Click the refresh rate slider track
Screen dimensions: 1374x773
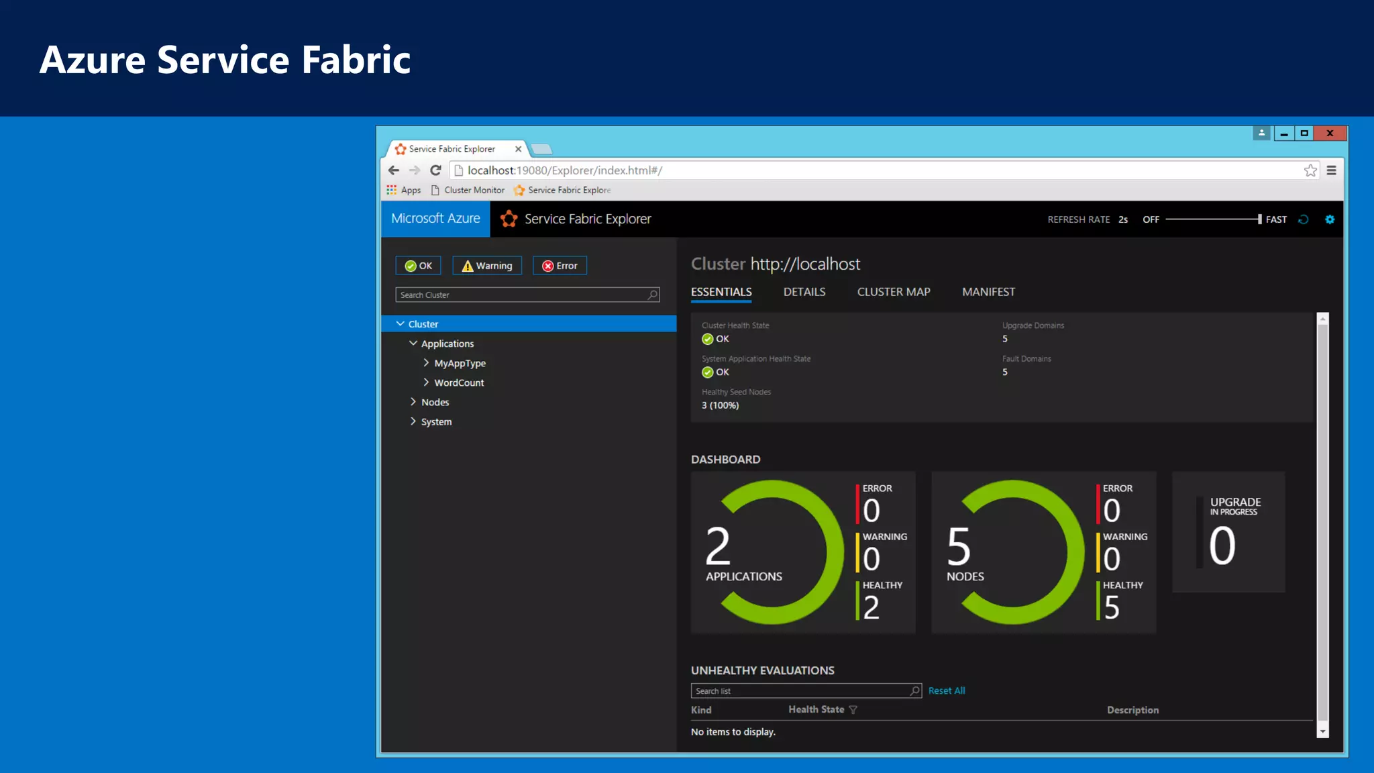click(1212, 219)
